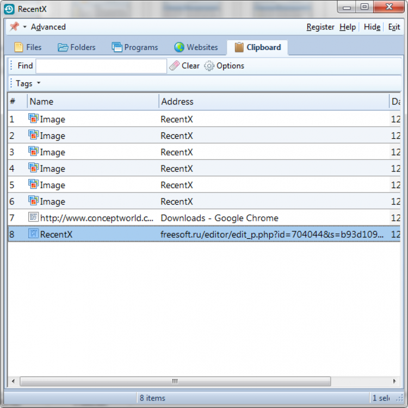Select the http://www.conceptworld.c... entry

click(x=96, y=218)
